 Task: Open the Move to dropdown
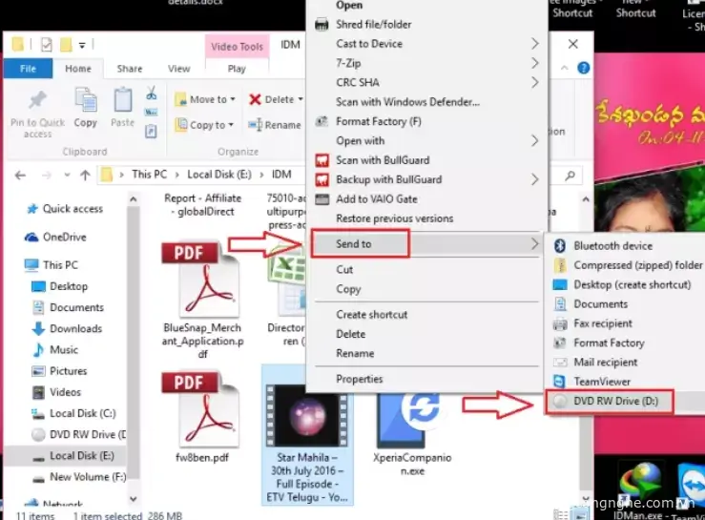(207, 99)
